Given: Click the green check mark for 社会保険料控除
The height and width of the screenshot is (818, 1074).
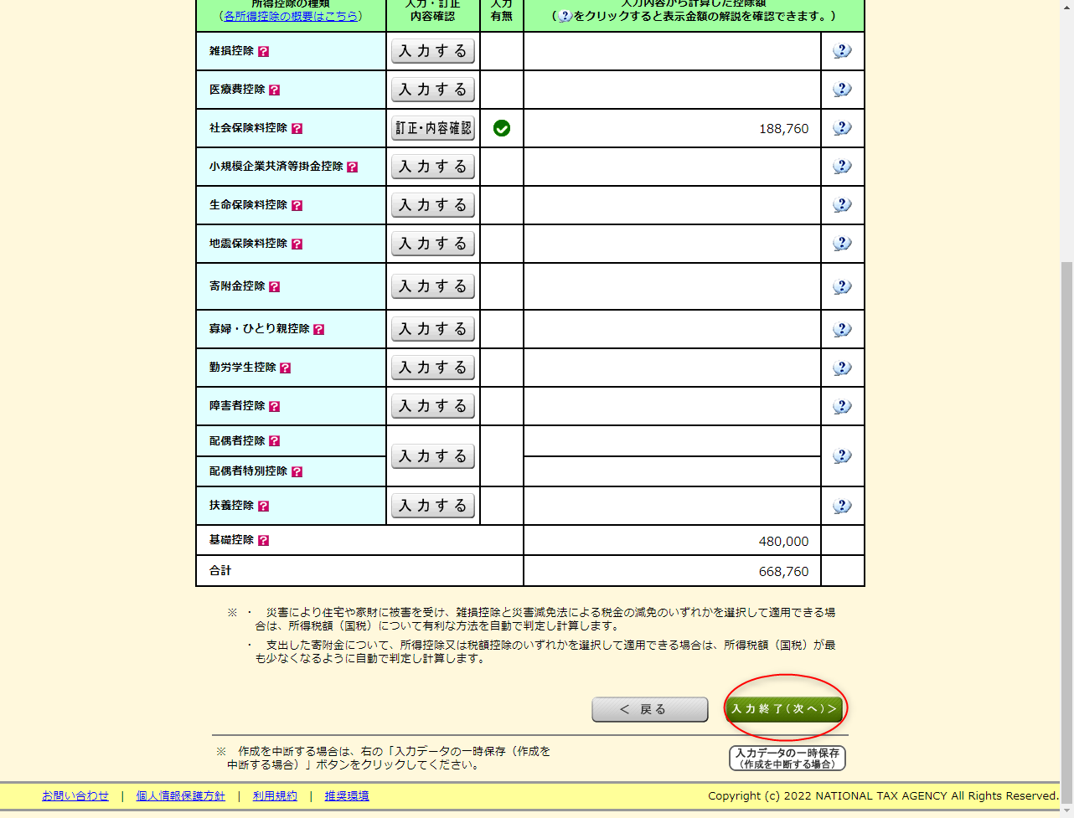Looking at the screenshot, I should [502, 128].
